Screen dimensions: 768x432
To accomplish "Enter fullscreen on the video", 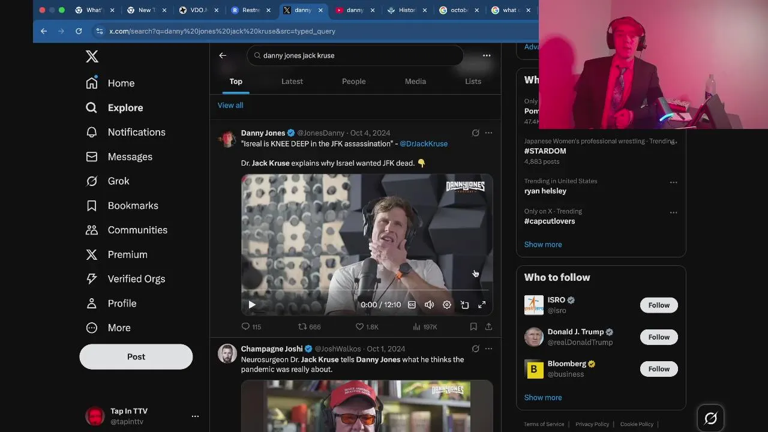I will 482,305.
